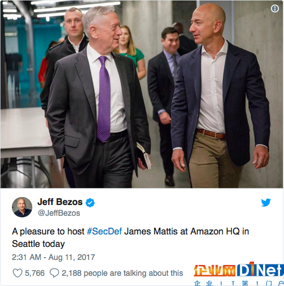Click the tweet text about Amazon HQ
284x286 pixels.
click(130, 237)
